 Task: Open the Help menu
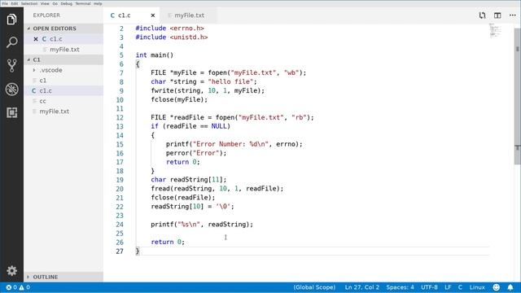point(98,3)
